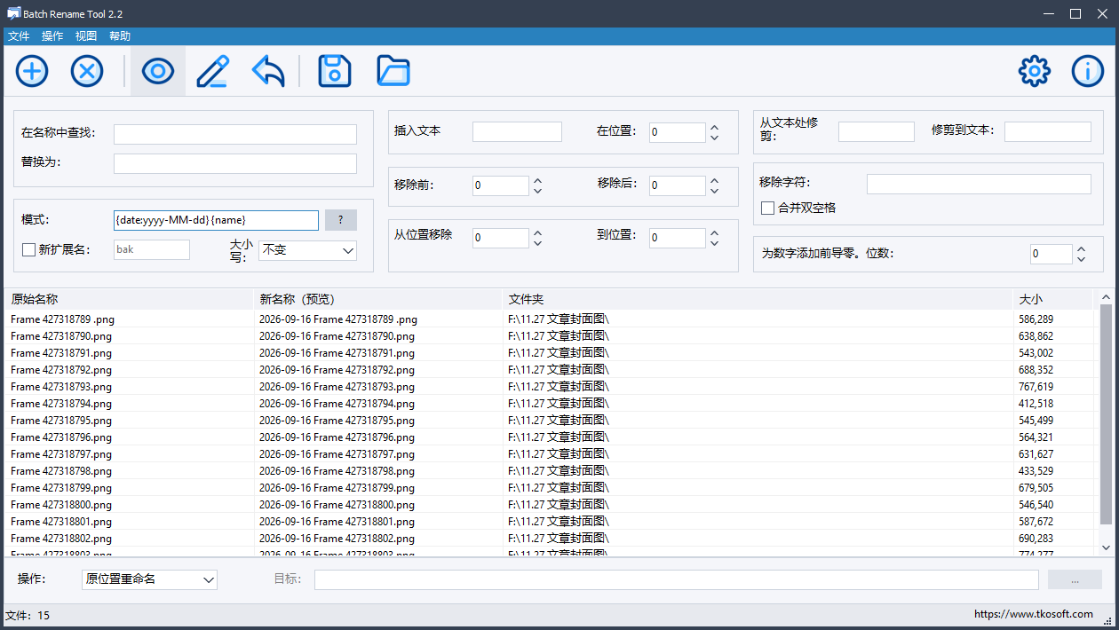
Task: Click the Batch Rename Tool title bar icon
Action: pos(13,13)
